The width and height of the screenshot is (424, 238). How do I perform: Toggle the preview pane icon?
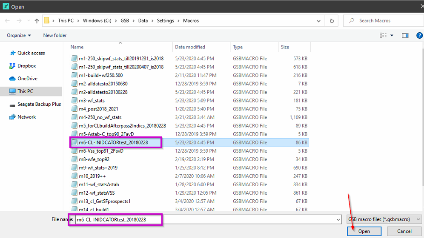405,36
